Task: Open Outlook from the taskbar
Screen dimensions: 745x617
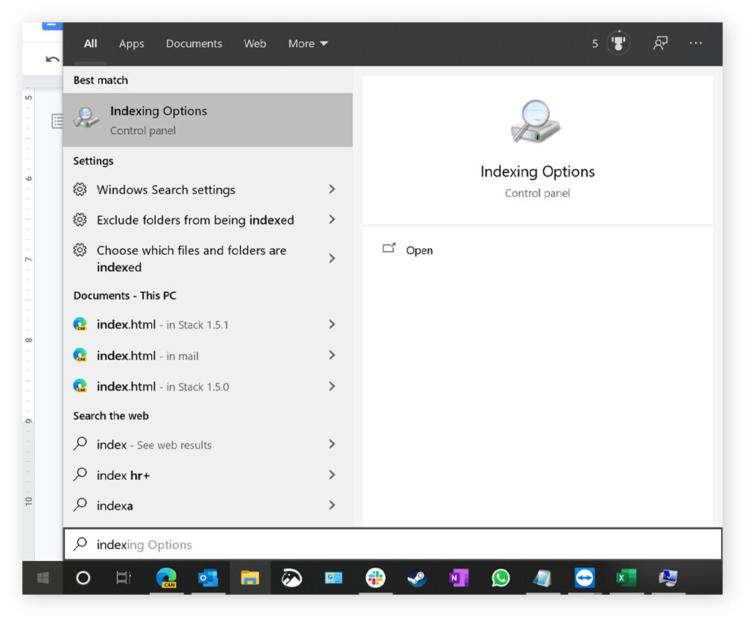Action: [x=209, y=578]
